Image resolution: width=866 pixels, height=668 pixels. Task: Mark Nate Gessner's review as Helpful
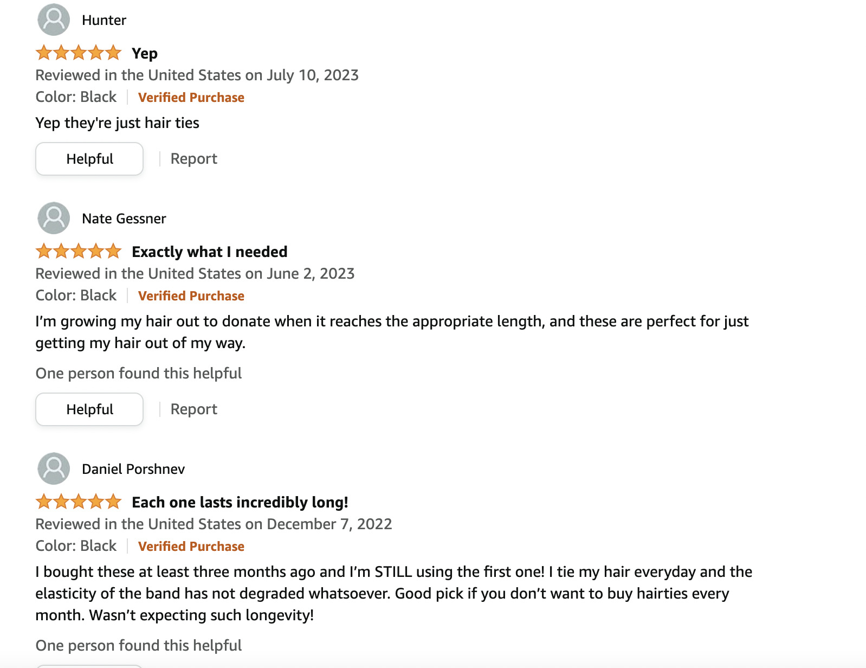pyautogui.click(x=89, y=409)
